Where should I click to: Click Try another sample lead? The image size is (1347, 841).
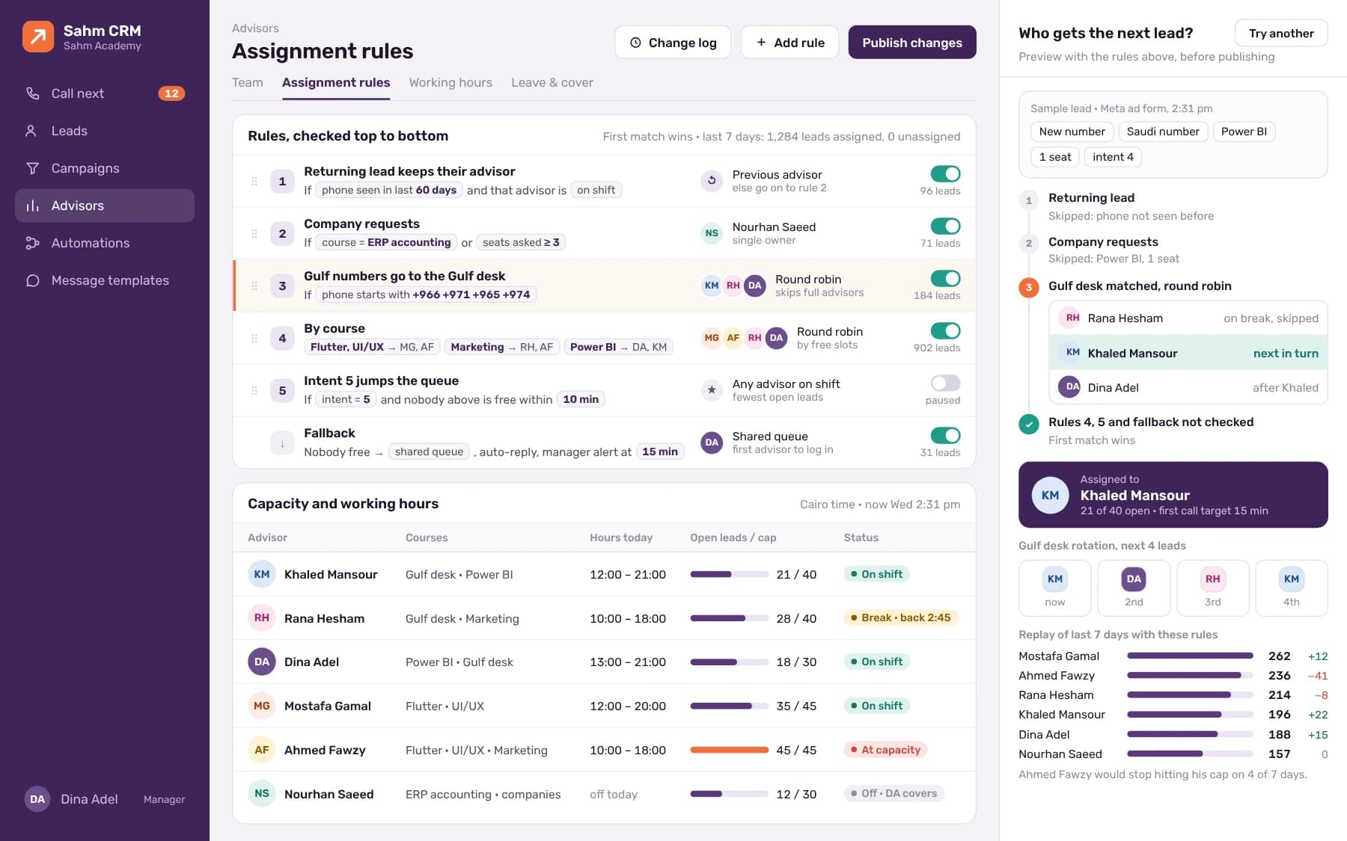click(1281, 33)
